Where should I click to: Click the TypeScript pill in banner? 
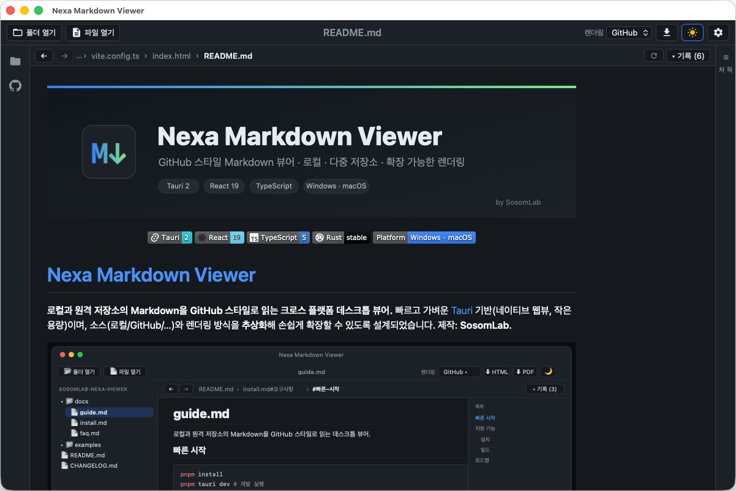[274, 186]
